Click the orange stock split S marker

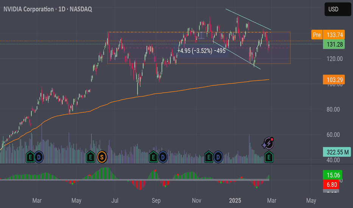(x=102, y=157)
